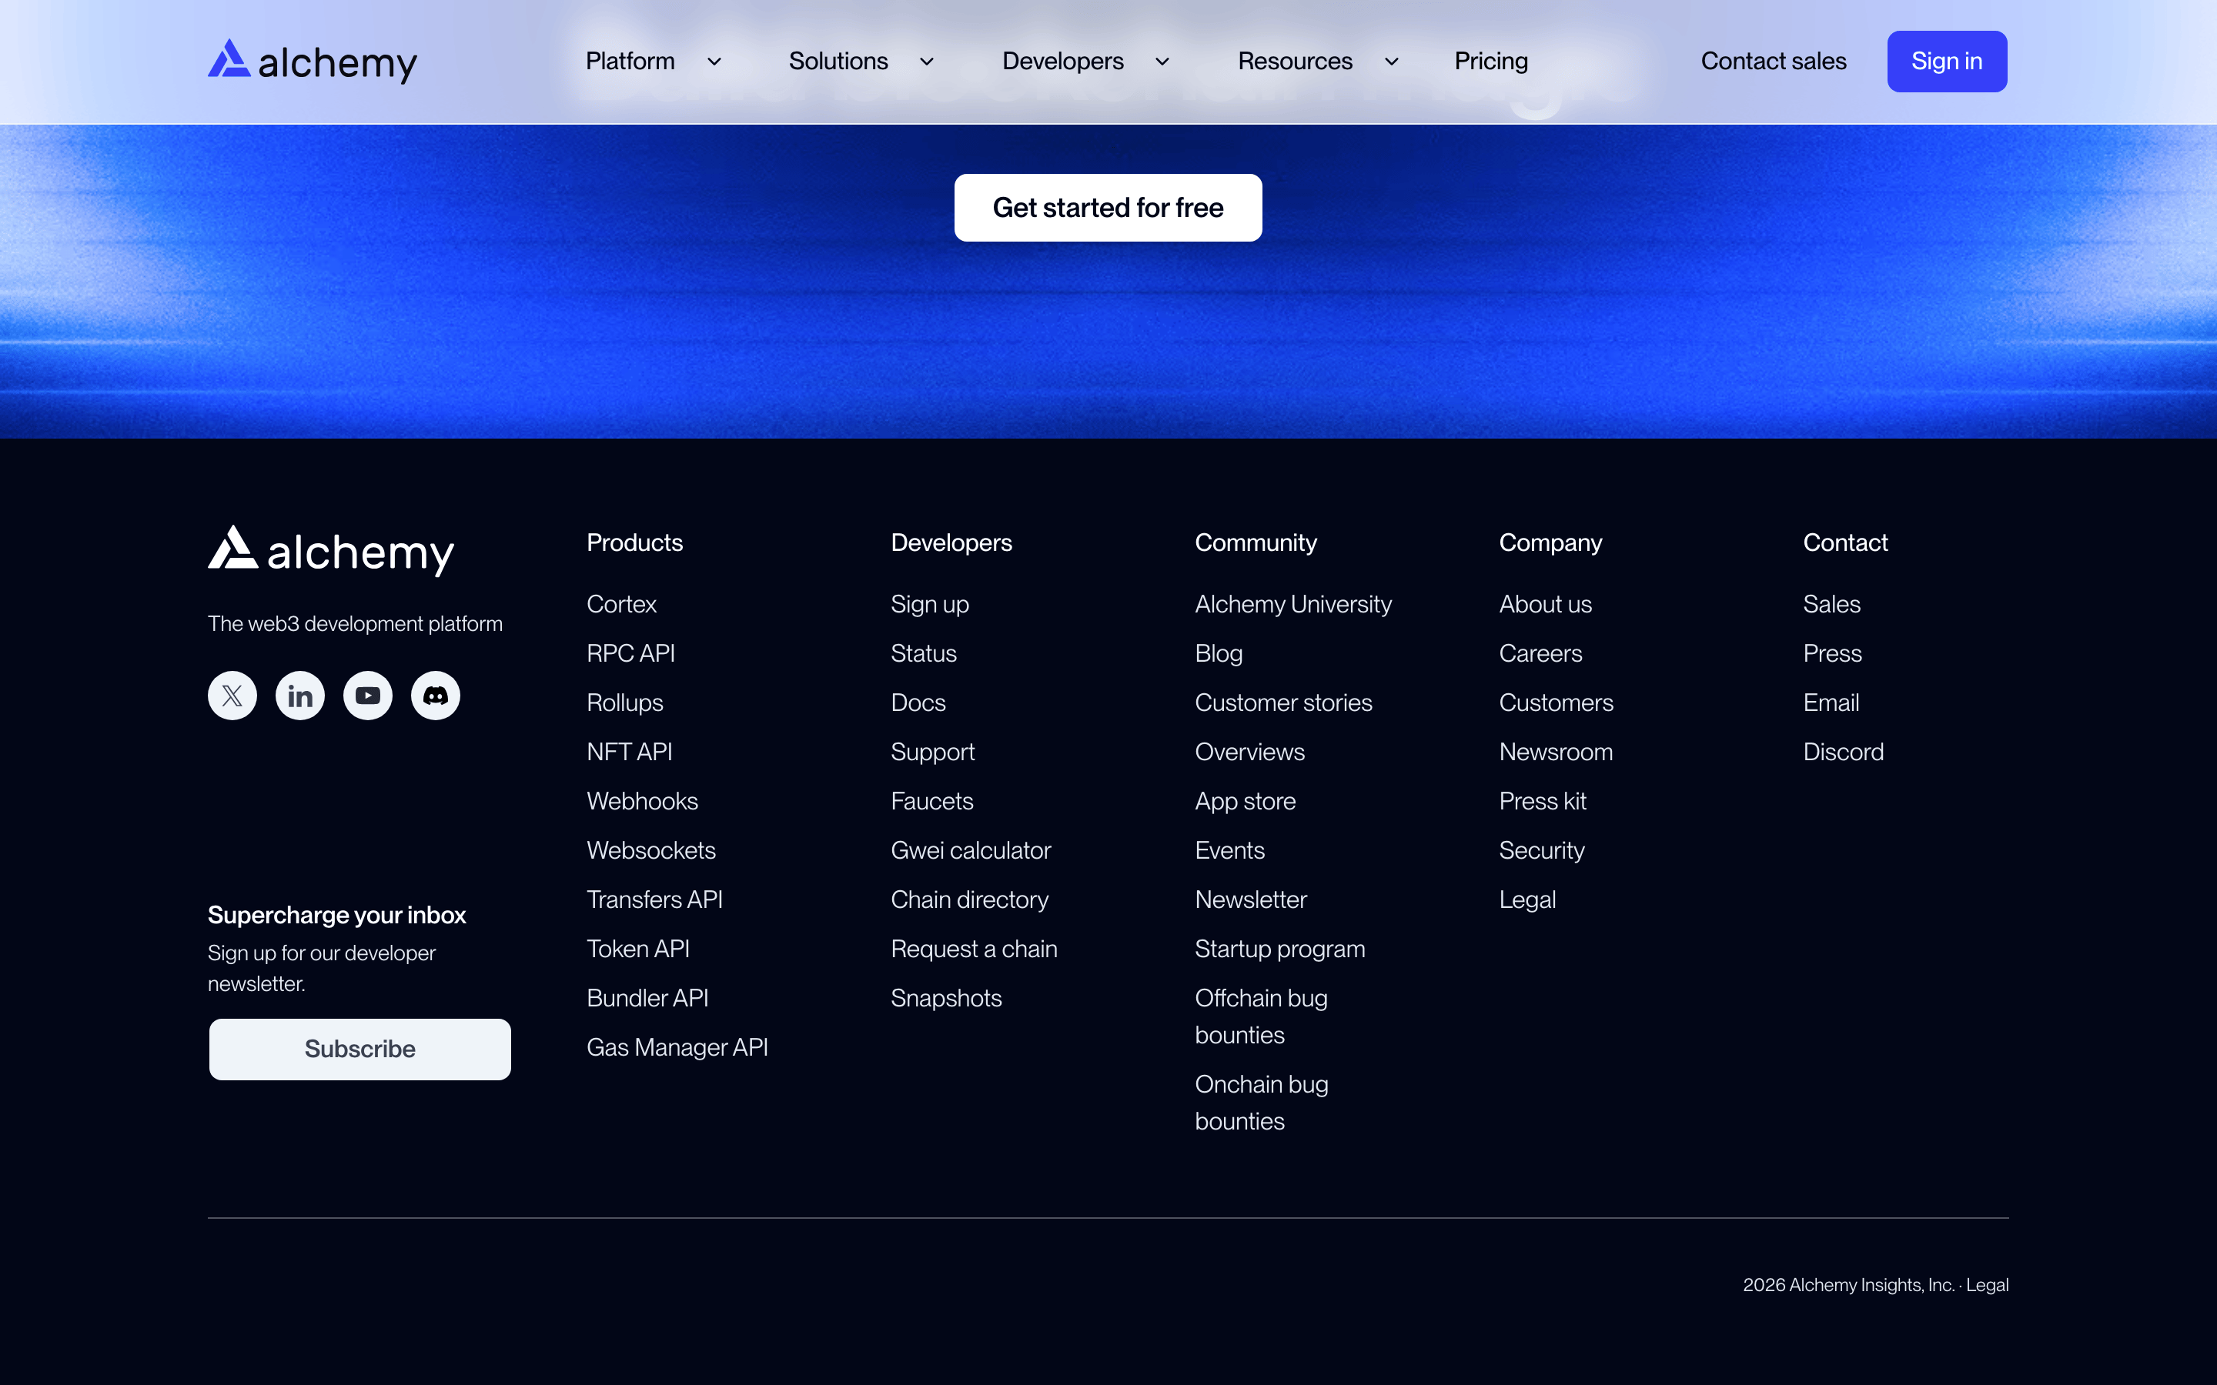Open the Security link
The width and height of the screenshot is (2217, 1385).
(x=1542, y=850)
